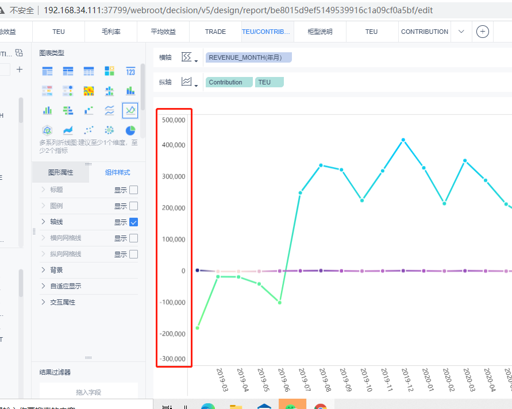This screenshot has height=409, width=512.
Task: Open Google Chrome from the taskbar
Action: pos(321,406)
